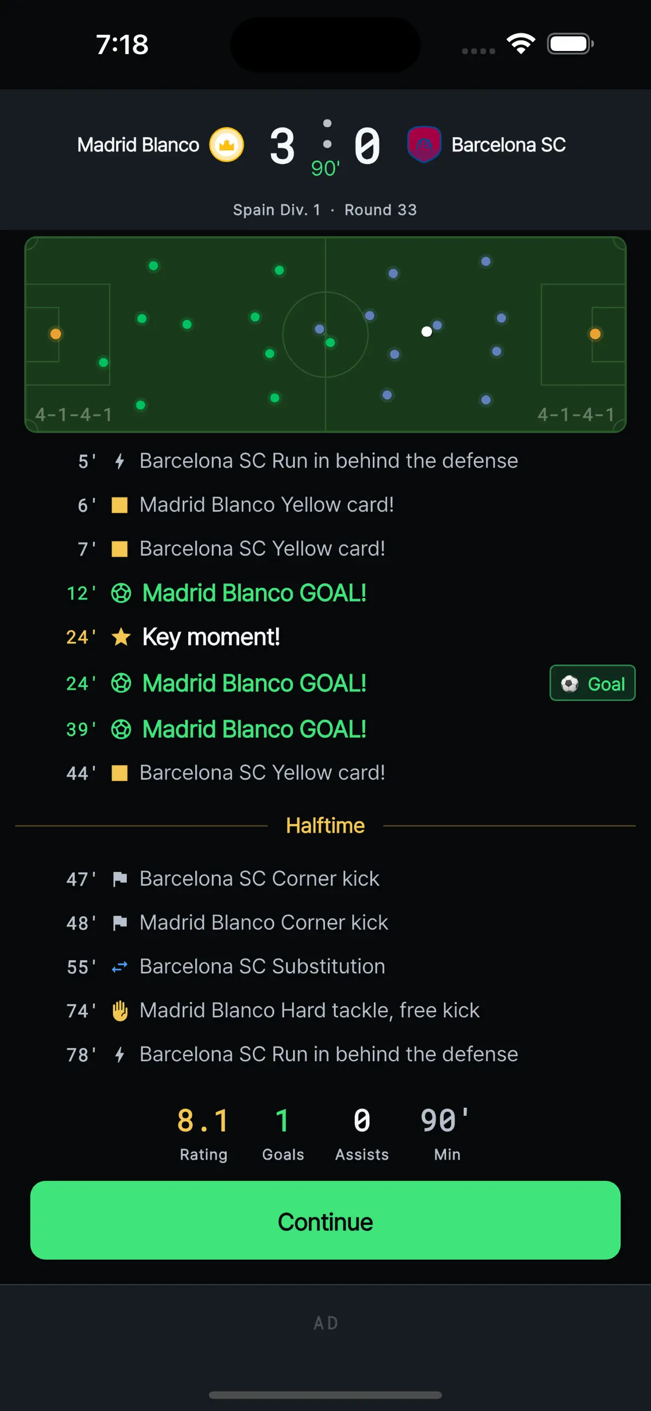Viewport: 651px width, 1411px height.
Task: Tap the Madrid Blanco team name
Action: [x=138, y=145]
